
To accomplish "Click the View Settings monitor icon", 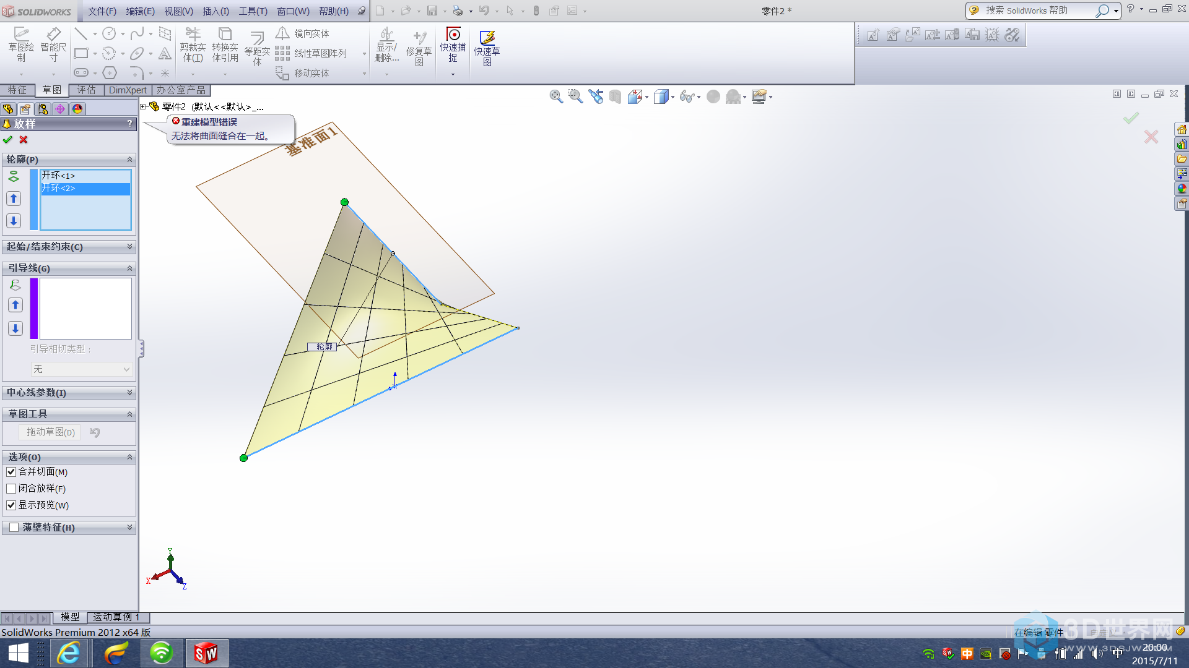I will (759, 96).
